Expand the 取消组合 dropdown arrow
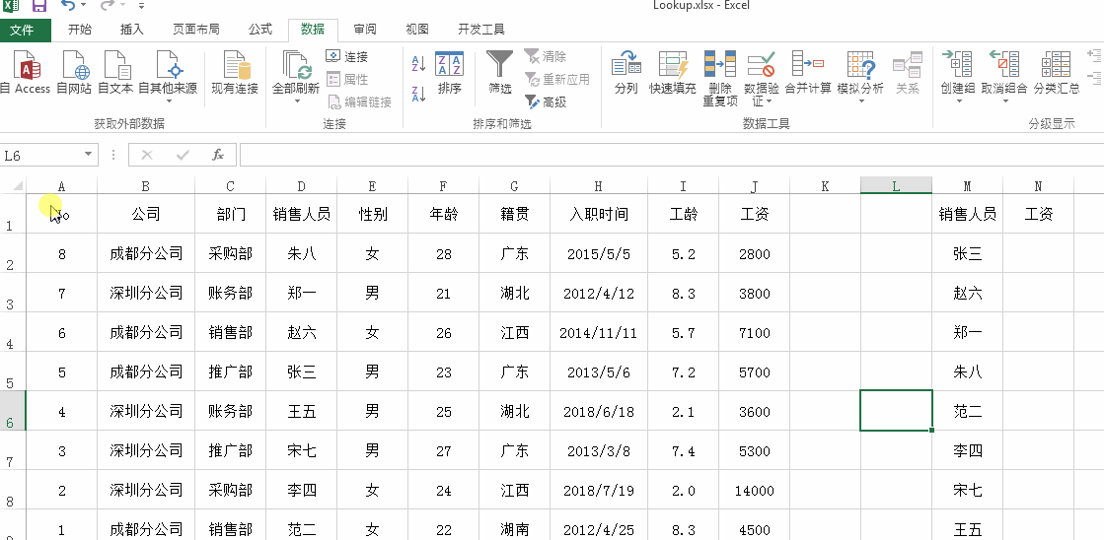The height and width of the screenshot is (540, 1104). (x=1004, y=101)
